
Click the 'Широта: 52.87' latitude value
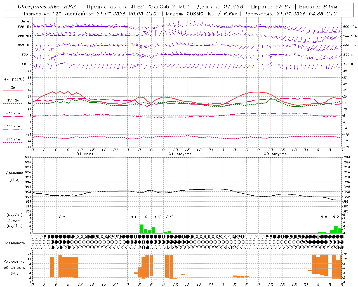[x=271, y=7]
